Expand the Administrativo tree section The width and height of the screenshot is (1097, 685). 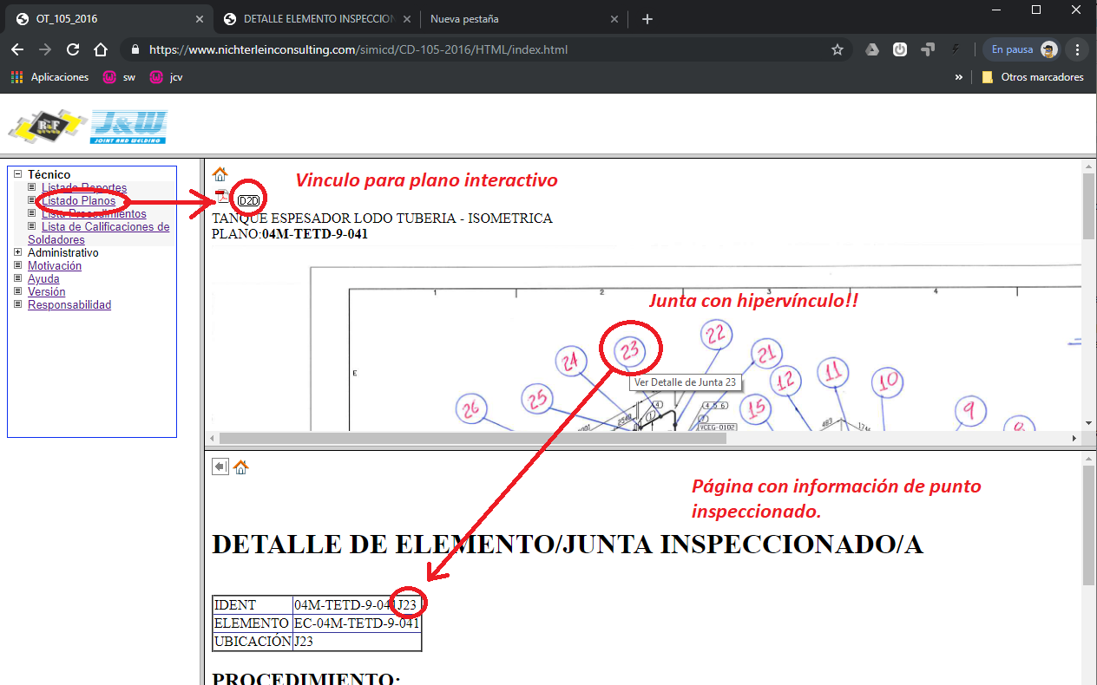[x=18, y=252]
